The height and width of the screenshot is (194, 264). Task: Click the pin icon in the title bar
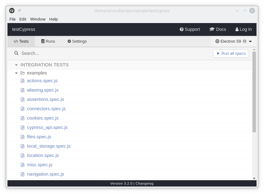19,10
